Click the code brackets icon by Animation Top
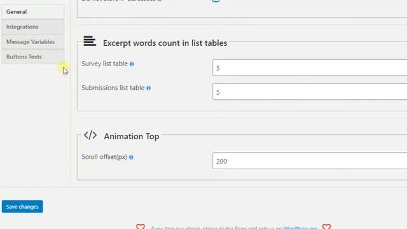This screenshot has width=407, height=229. [90, 135]
